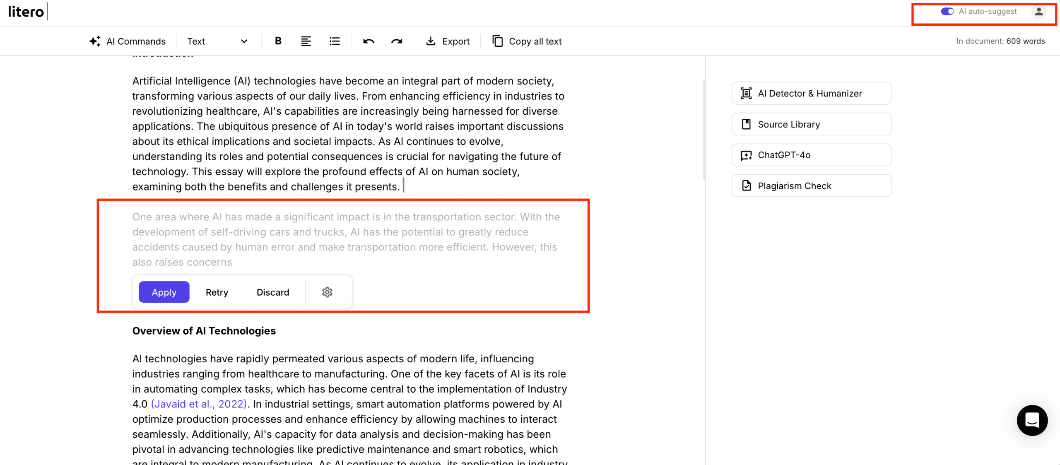Click the Overview of AI Technologies heading
The height and width of the screenshot is (465, 1060).
click(204, 331)
